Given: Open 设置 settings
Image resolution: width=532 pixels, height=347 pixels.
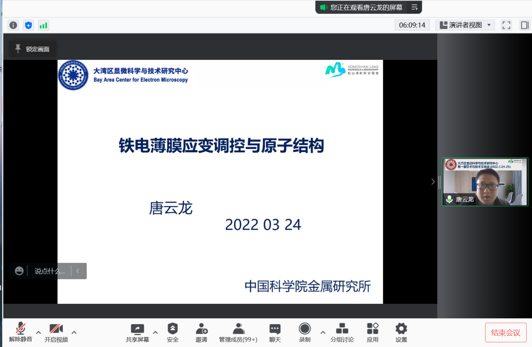Looking at the screenshot, I should click(401, 332).
